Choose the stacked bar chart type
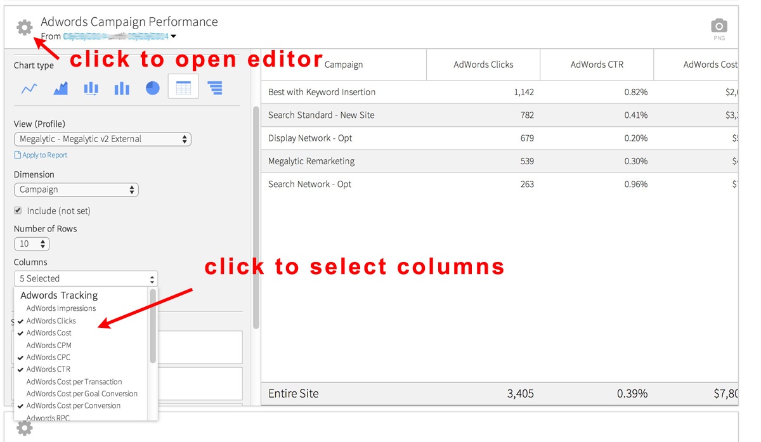Image resolution: width=761 pixels, height=442 pixels. (x=91, y=88)
